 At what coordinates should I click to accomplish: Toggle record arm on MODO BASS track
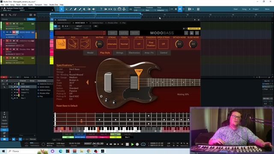[x=14, y=33]
